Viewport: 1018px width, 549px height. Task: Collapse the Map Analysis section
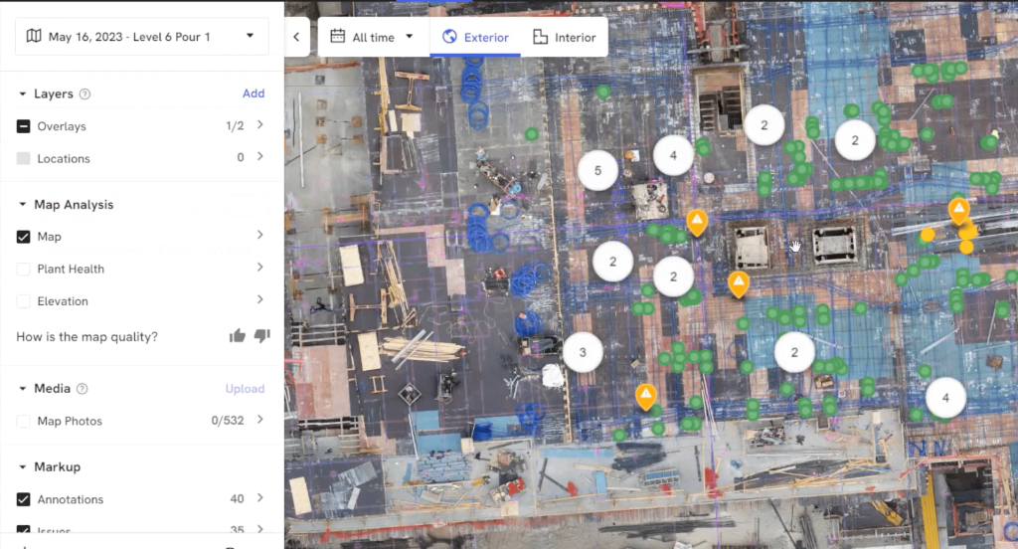coord(22,204)
